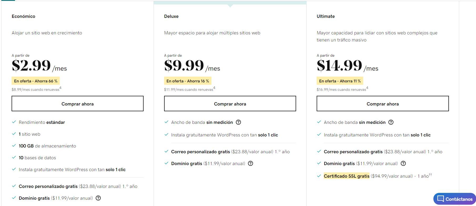
Task: Select the Deluxe plan heading
Action: click(x=171, y=16)
